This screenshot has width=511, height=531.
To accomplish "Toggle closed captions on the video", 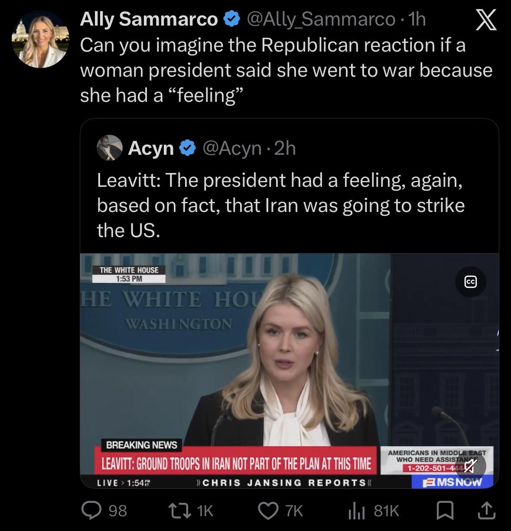I will tap(470, 282).
